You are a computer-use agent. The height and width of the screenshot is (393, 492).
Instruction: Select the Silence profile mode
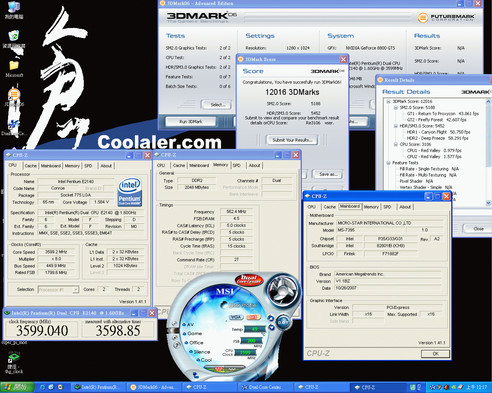(x=199, y=352)
